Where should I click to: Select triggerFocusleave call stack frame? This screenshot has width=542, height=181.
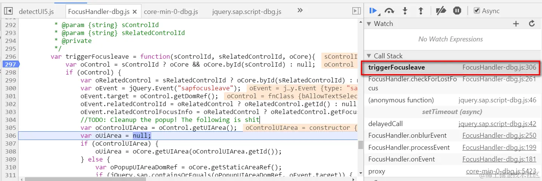click(453, 68)
